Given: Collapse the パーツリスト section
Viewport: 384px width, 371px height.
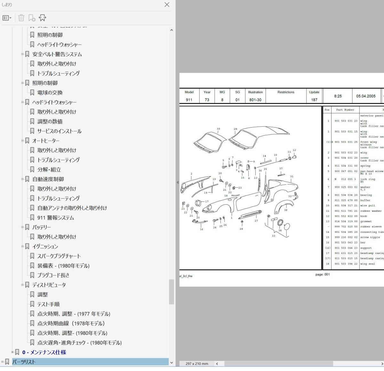Looking at the screenshot, I should pyautogui.click(x=3, y=362).
